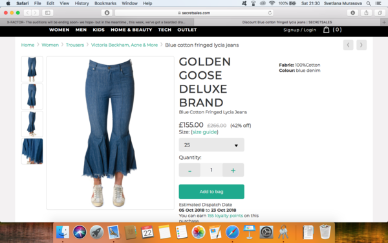Viewport: 388px width, 243px height.
Task: Open Calendar in the Dock
Action: click(x=147, y=232)
